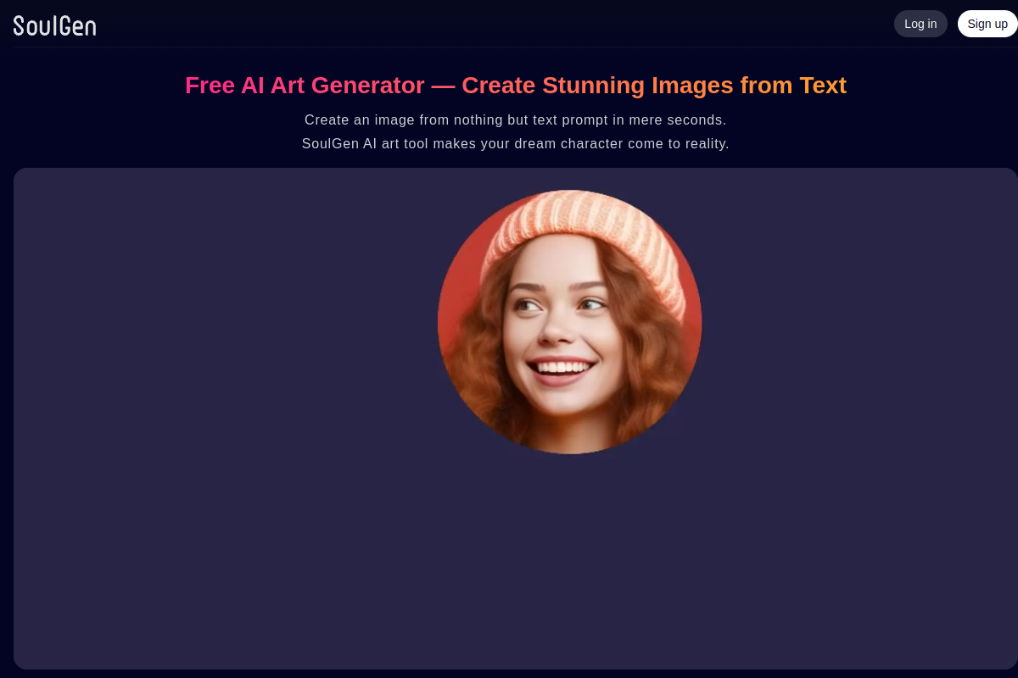Click the "Free AI Art Generator" headline text
The image size is (1018, 678).
pyautogui.click(x=305, y=86)
